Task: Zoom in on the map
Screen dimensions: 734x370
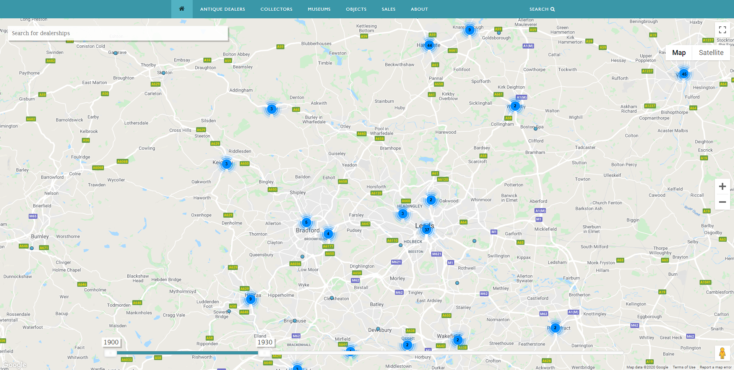Action: (x=722, y=186)
